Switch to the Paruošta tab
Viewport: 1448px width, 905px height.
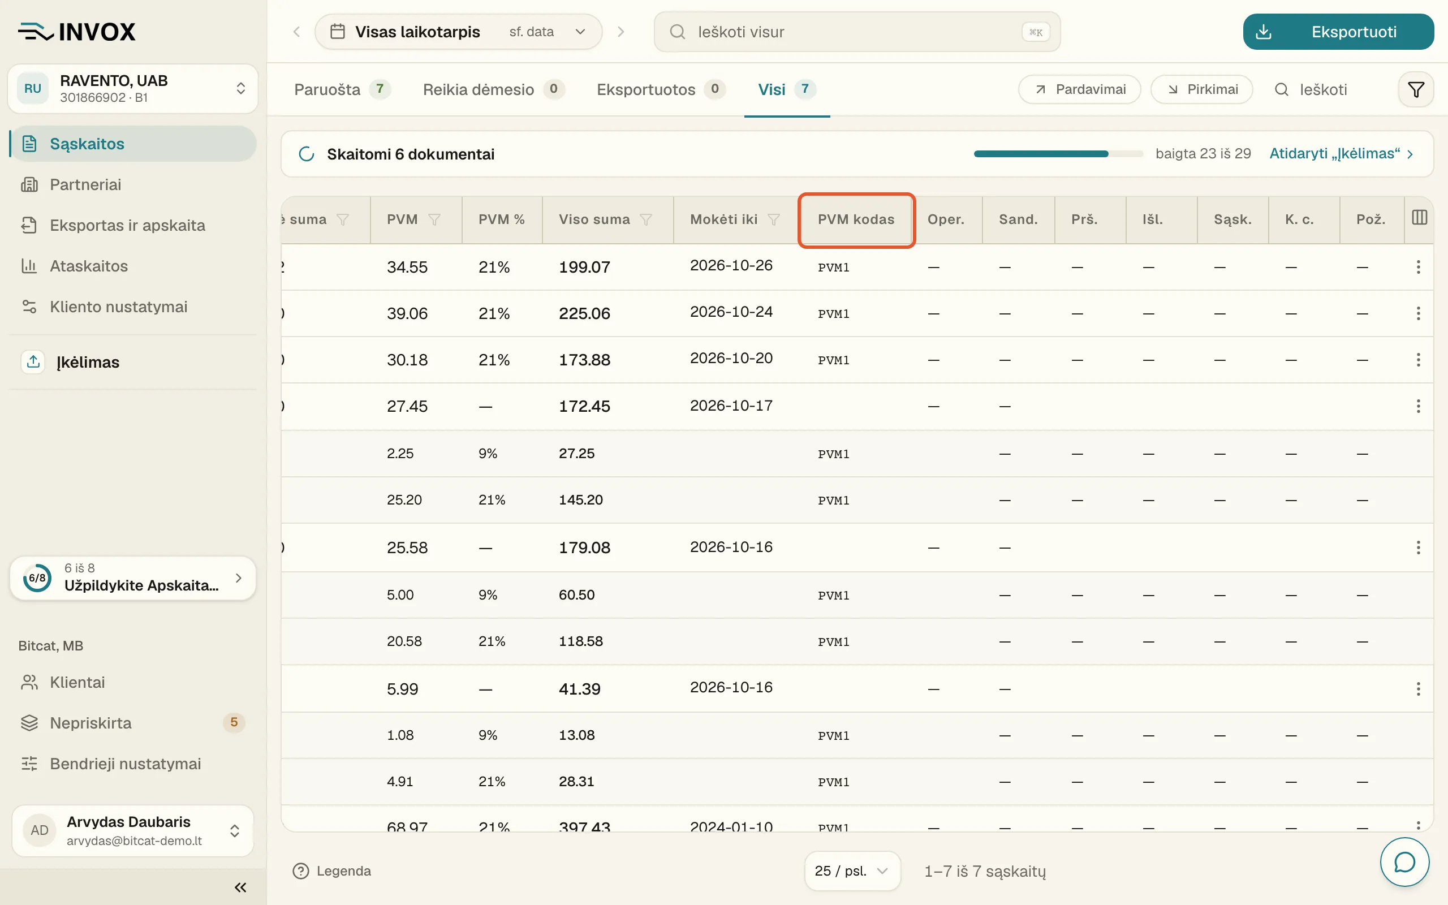tap(342, 90)
